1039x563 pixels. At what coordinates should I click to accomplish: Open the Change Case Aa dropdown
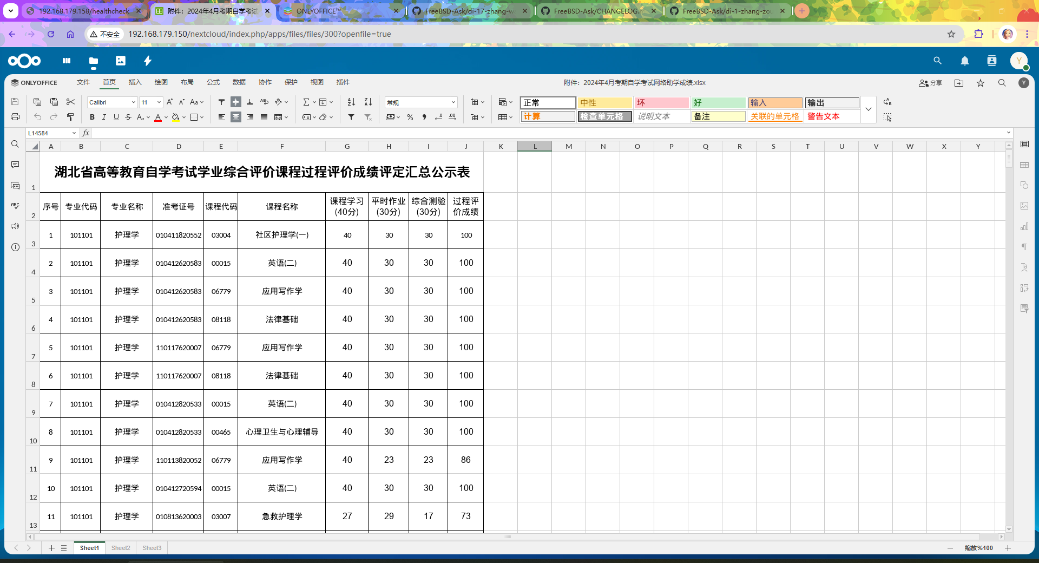(x=197, y=102)
